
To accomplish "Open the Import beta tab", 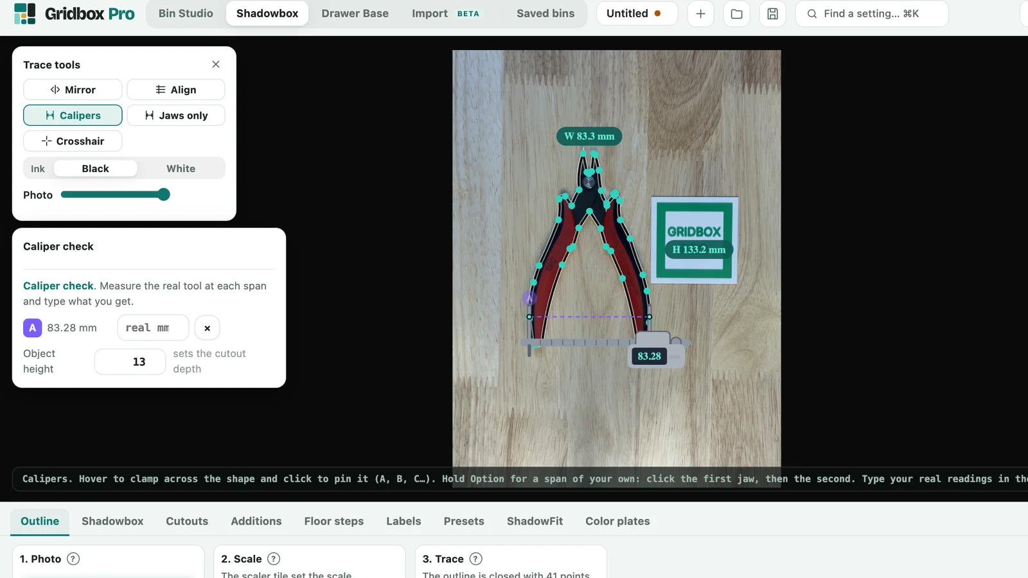I will [446, 13].
